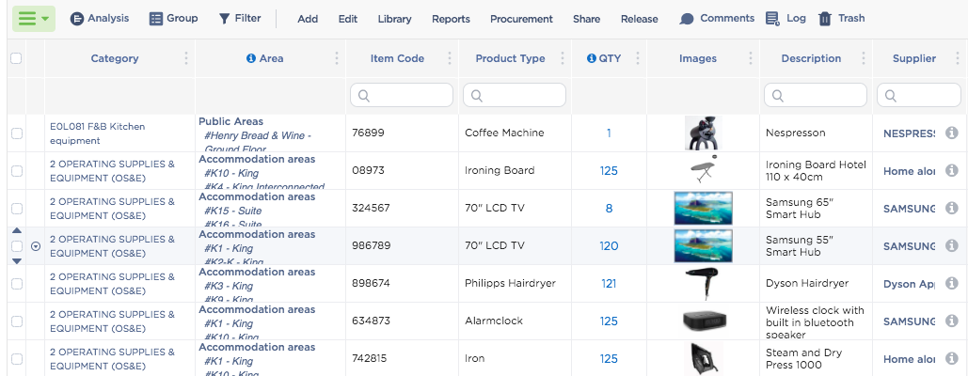Screen dimensions: 968x376
Task: Click the Filter funnel icon
Action: tap(224, 19)
